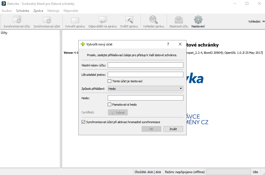Click the Verze: text in main pane
Screen dimensions: 265x175
pos(68,53)
